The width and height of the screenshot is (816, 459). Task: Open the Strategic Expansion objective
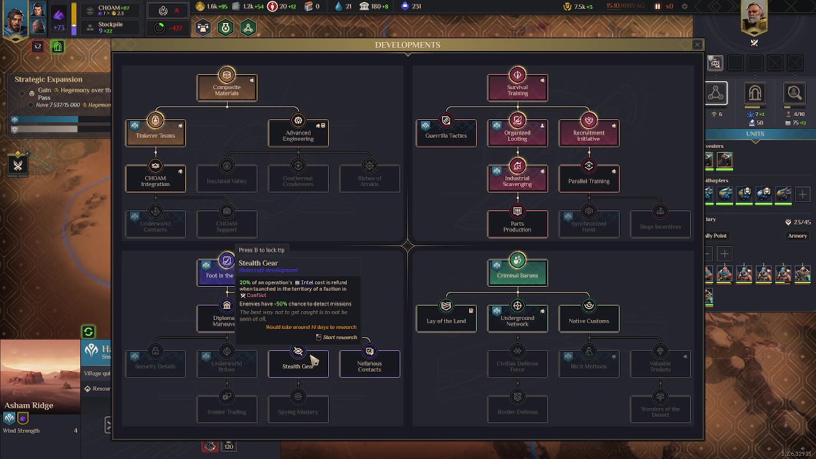point(48,79)
